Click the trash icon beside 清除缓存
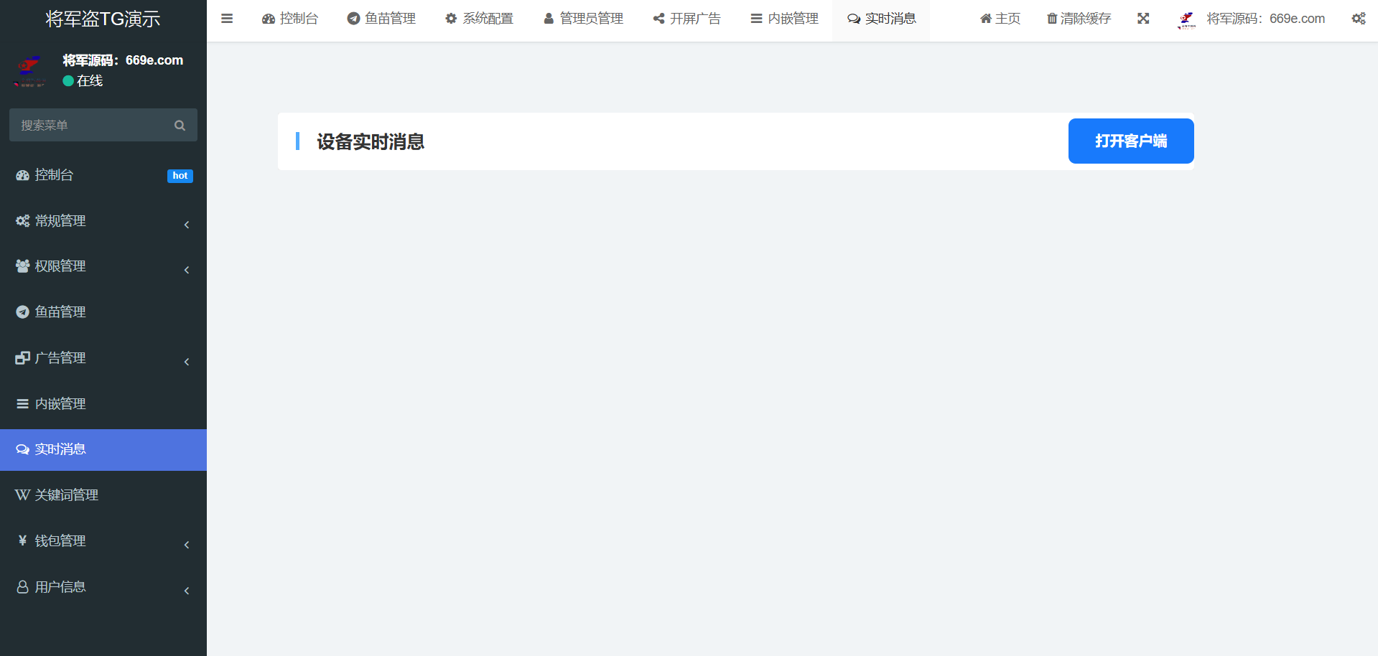The width and height of the screenshot is (1378, 656). (1052, 19)
